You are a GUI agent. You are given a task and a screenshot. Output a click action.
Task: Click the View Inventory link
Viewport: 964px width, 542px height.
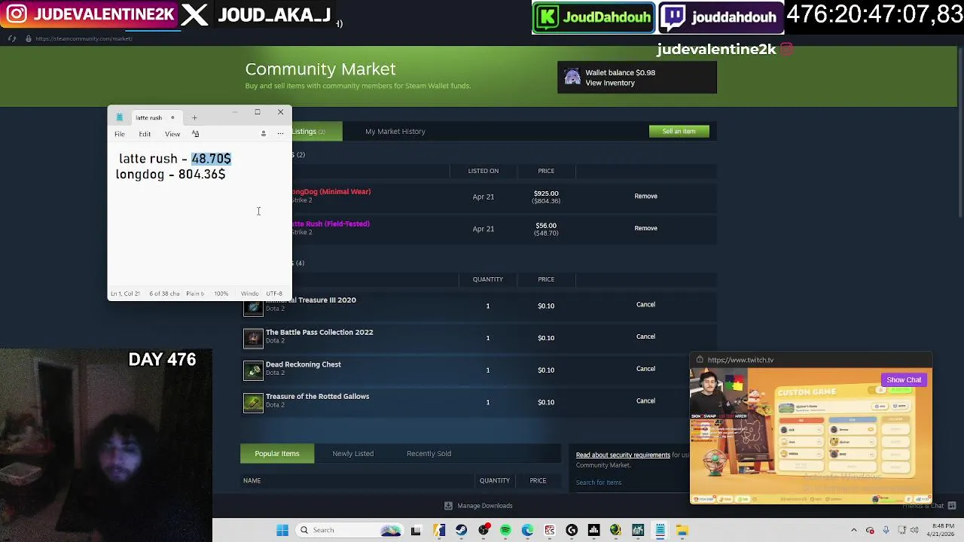tap(610, 84)
